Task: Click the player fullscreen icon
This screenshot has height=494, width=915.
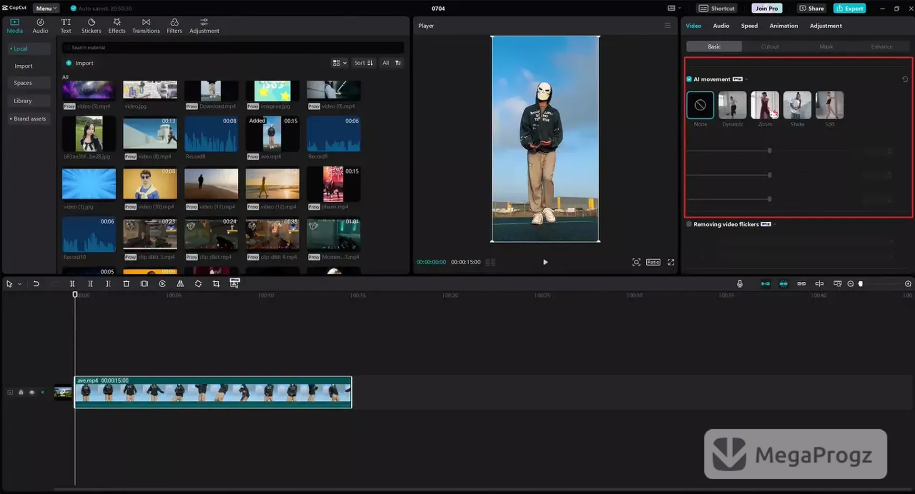Action: (671, 262)
